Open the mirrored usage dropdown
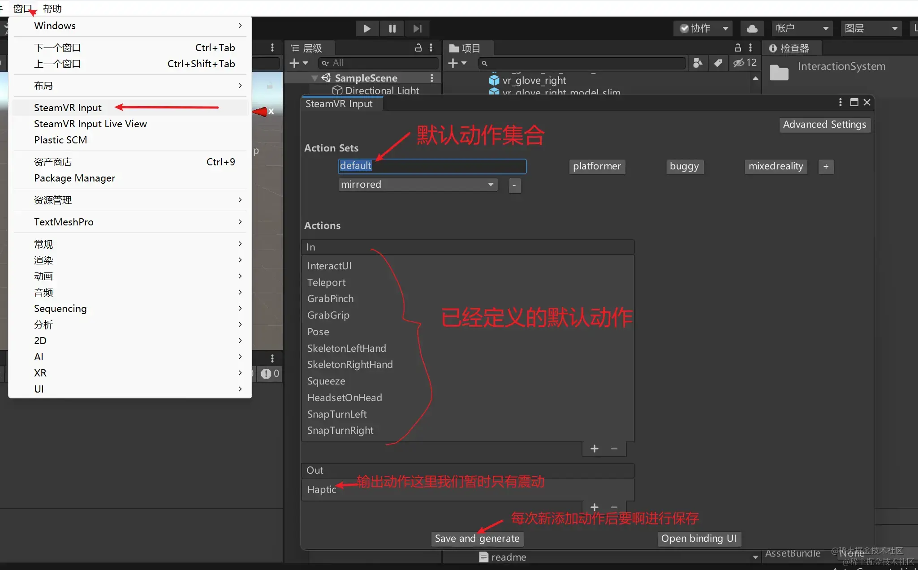This screenshot has width=918, height=570. tap(418, 185)
